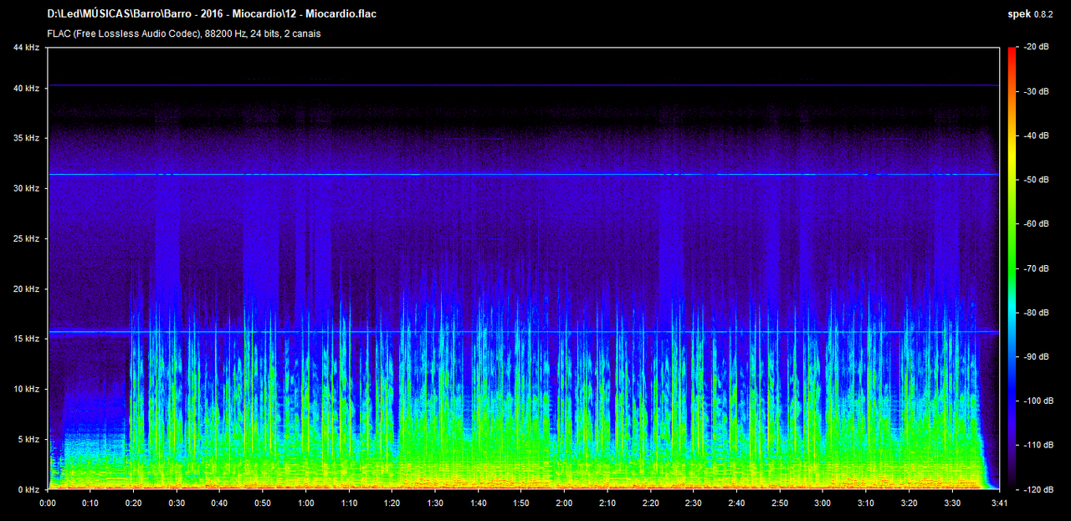Click the 2:40 time label
The width and height of the screenshot is (1071, 521).
[736, 503]
